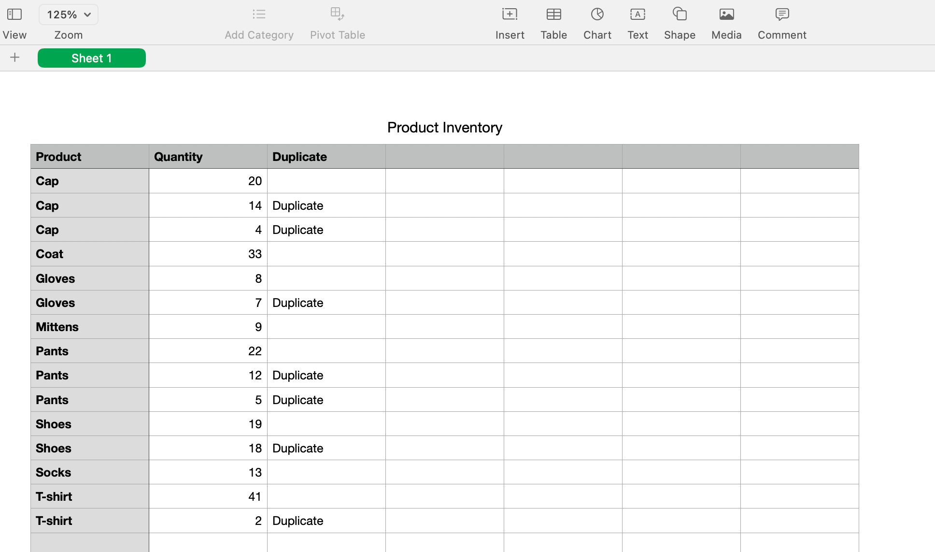The height and width of the screenshot is (552, 935).
Task: Add a comment with the Comment icon
Action: tap(781, 14)
